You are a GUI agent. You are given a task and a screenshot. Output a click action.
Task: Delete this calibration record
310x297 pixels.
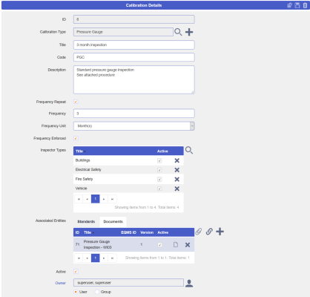point(305,5)
